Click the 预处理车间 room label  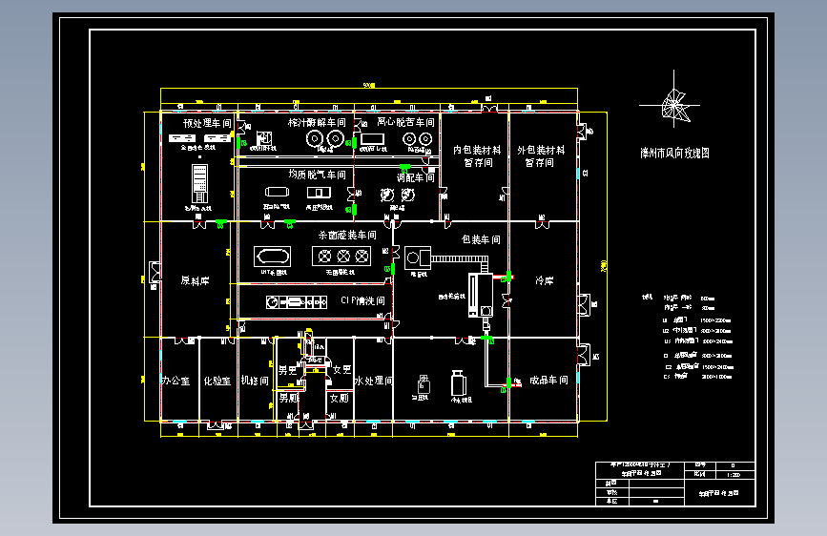point(207,123)
